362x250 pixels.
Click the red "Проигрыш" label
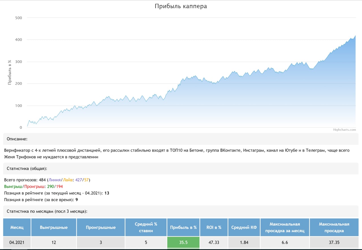(34, 187)
